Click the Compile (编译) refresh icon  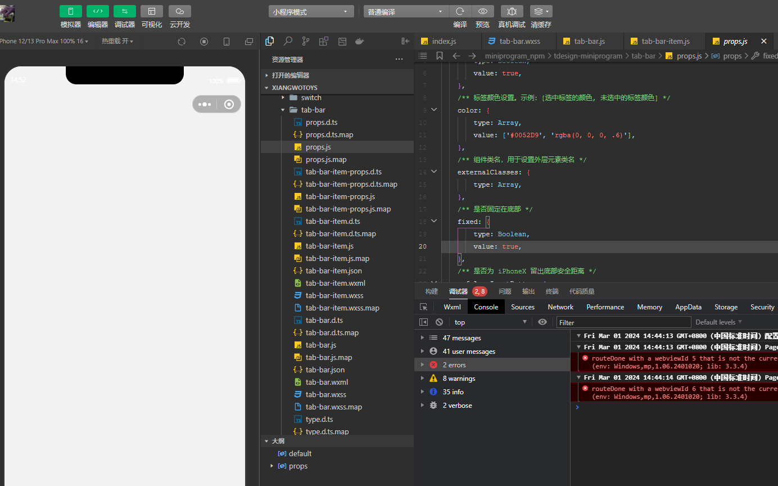click(460, 11)
